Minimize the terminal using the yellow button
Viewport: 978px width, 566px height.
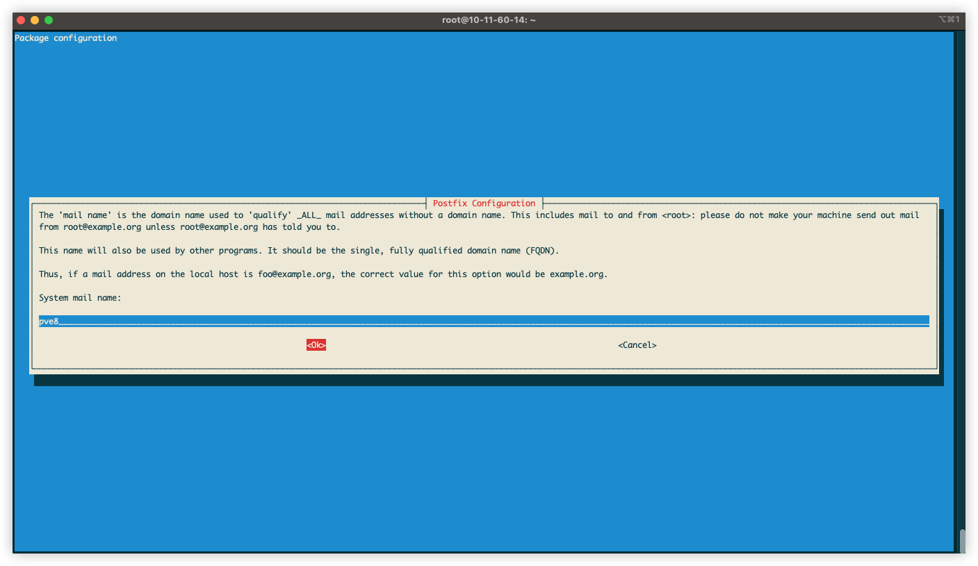[x=35, y=20]
